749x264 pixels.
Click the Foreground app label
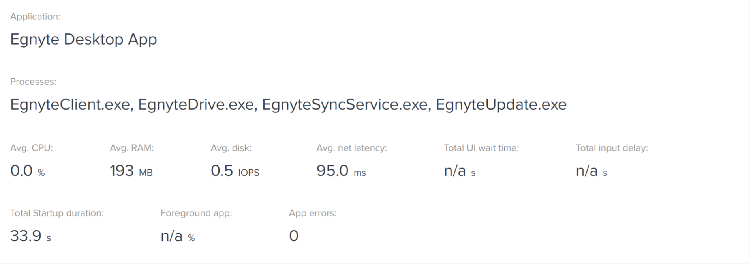pyautogui.click(x=196, y=213)
